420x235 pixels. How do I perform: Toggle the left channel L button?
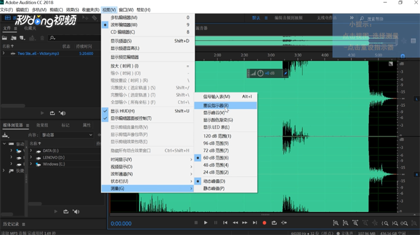pos(416,99)
